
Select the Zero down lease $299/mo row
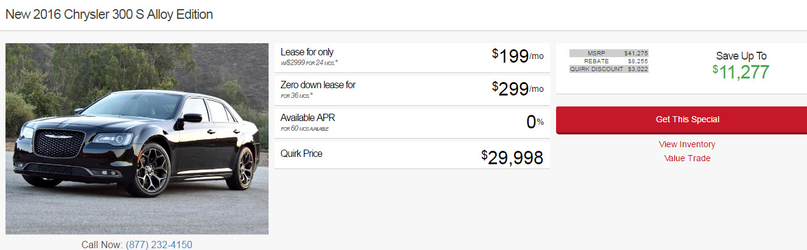coord(412,91)
